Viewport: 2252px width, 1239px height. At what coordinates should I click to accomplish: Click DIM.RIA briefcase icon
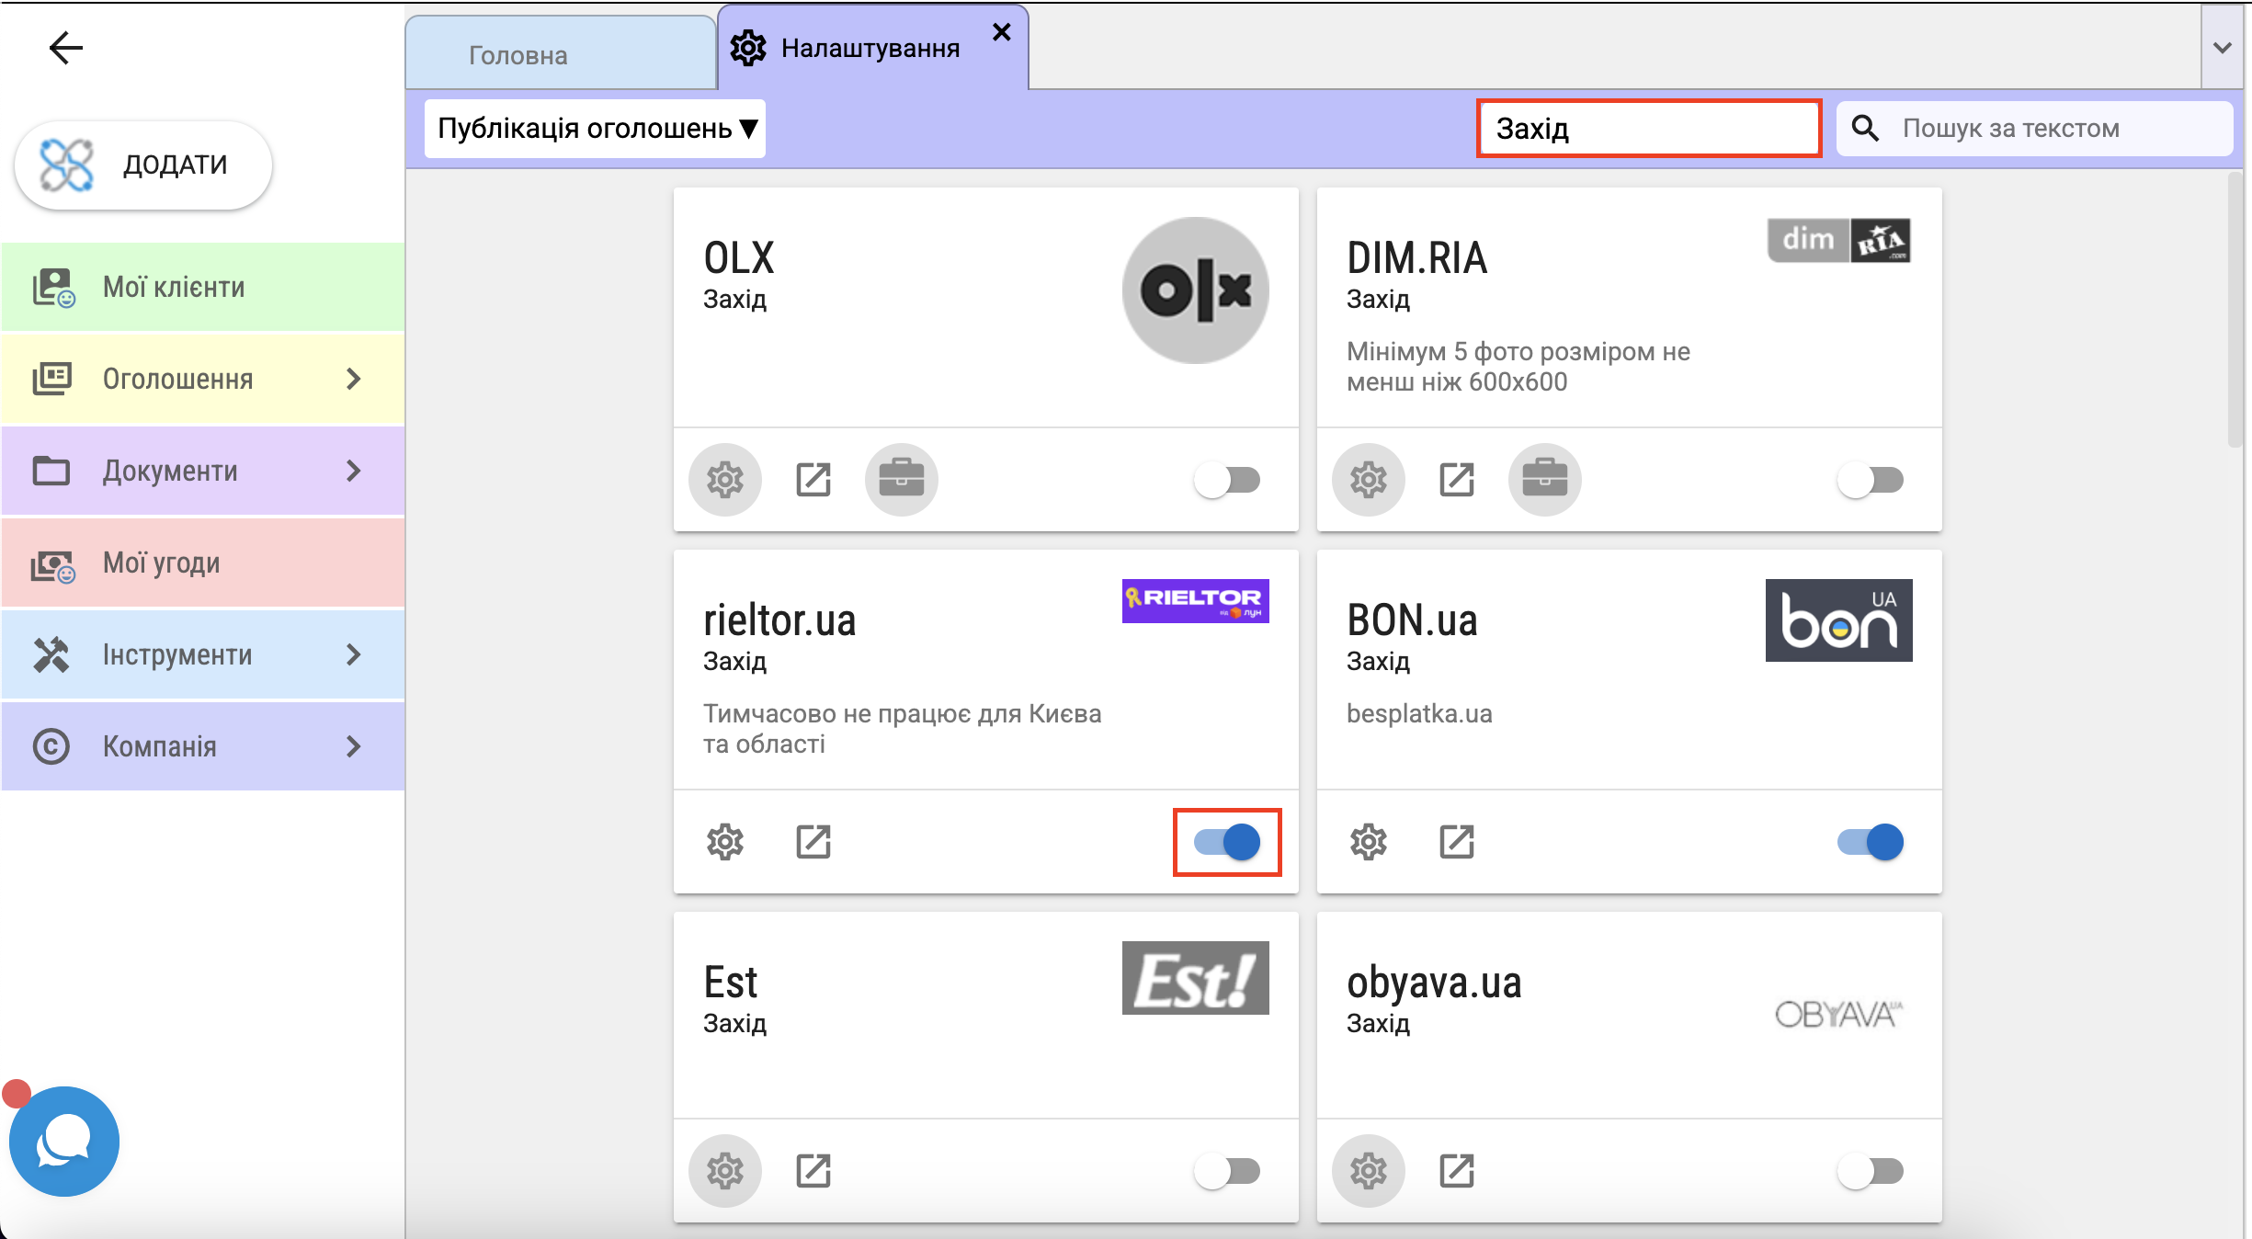[x=1545, y=480]
